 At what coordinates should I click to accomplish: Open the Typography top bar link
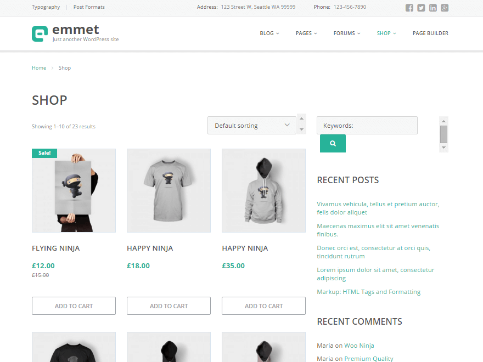pos(46,7)
